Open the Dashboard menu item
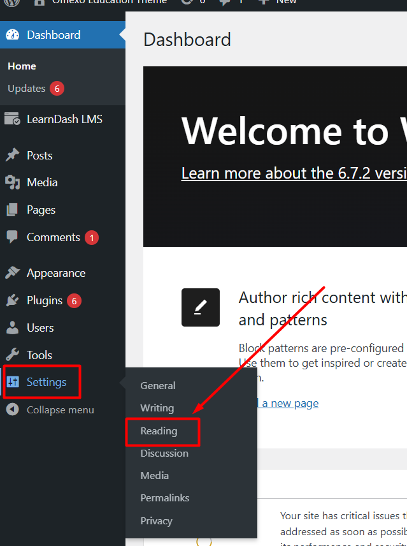 click(x=62, y=35)
